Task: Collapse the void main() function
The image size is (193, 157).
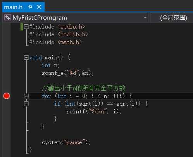Action: [x=26, y=57]
